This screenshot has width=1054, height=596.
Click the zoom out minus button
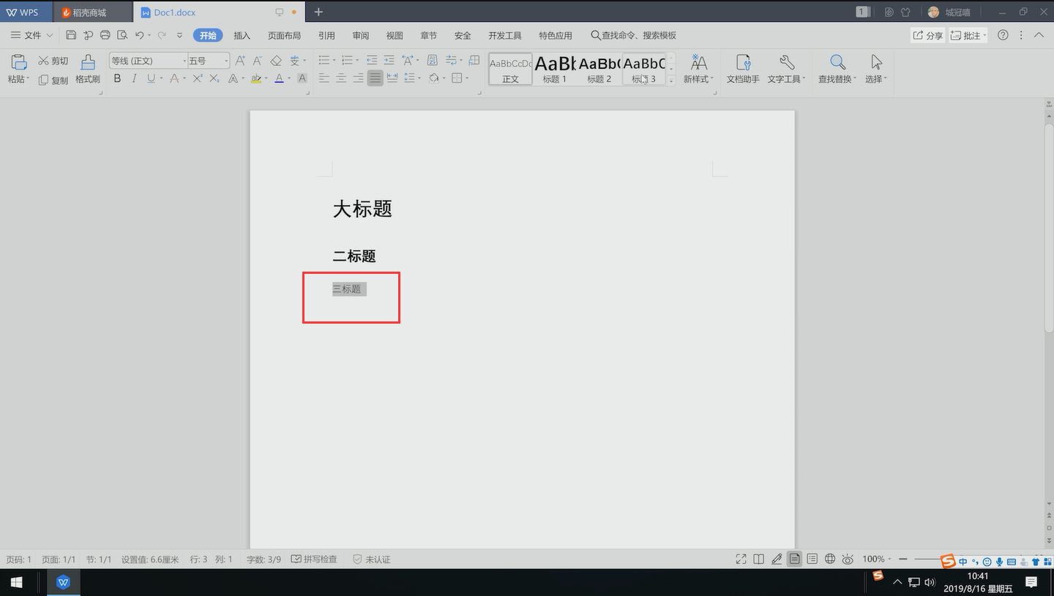tap(903, 559)
